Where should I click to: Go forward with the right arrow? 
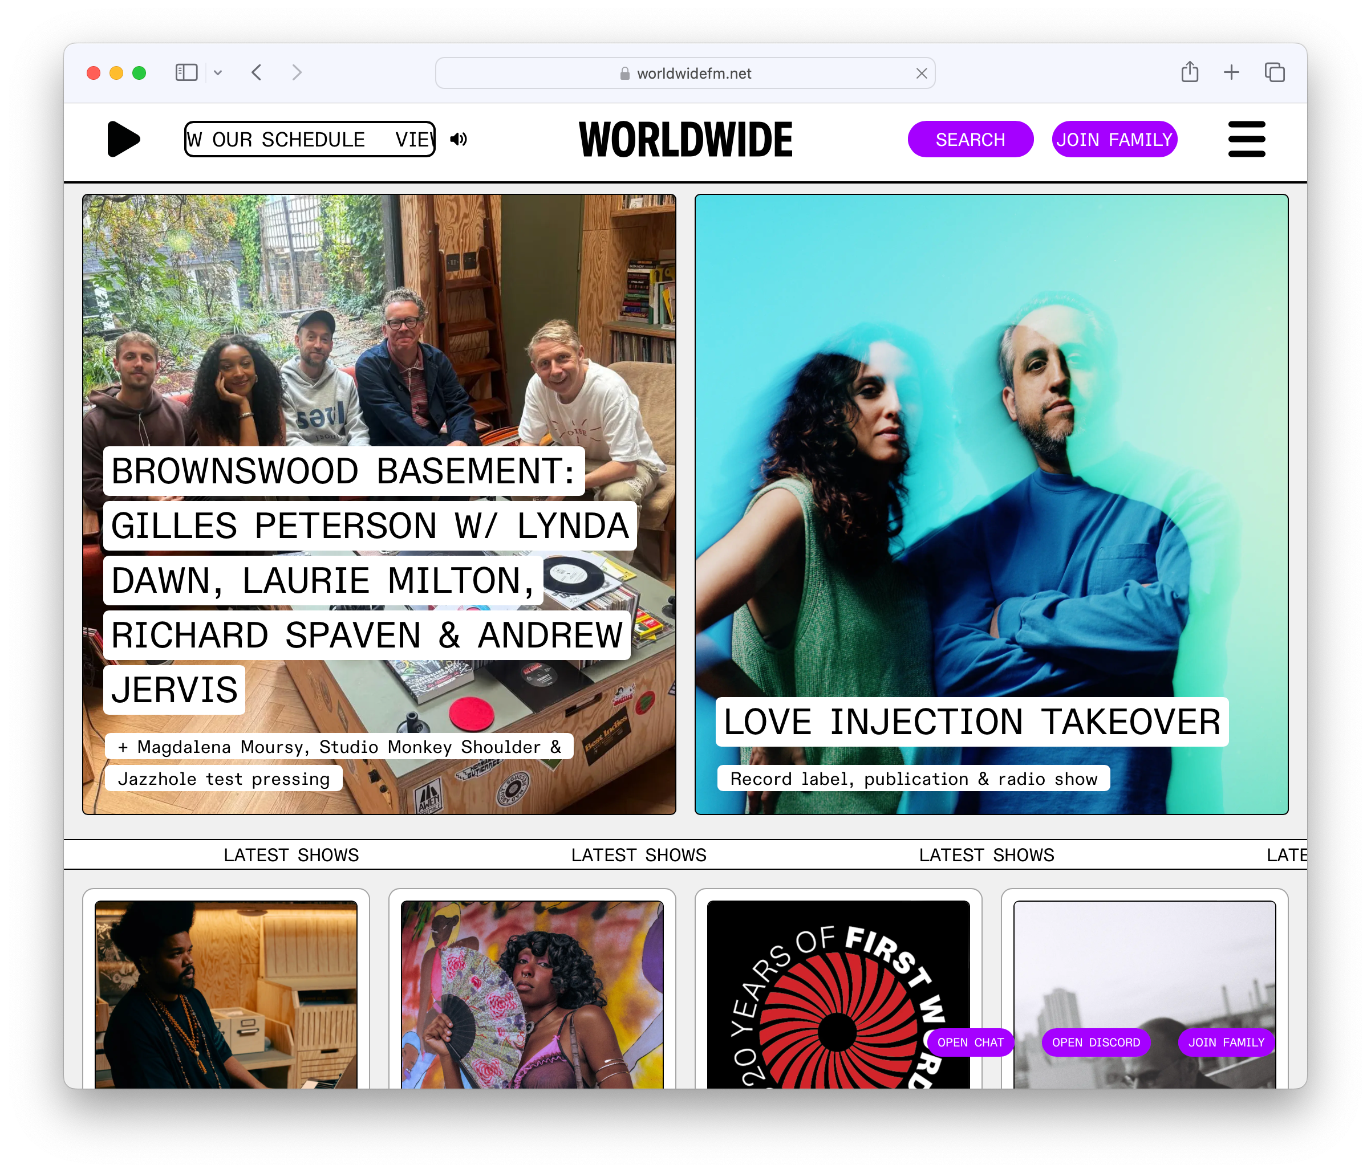click(297, 72)
